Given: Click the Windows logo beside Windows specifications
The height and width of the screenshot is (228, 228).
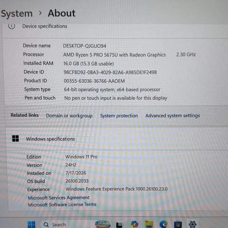Looking at the screenshot, I should point(16,139).
